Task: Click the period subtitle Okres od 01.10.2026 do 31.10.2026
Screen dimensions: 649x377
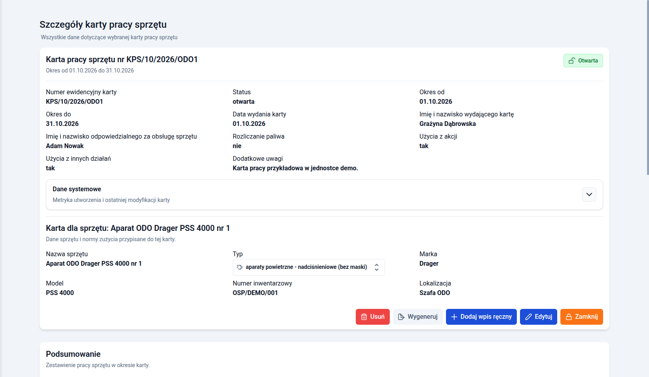Action: 90,70
